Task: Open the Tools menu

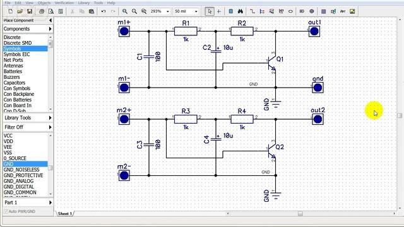Action: pyautogui.click(x=98, y=3)
